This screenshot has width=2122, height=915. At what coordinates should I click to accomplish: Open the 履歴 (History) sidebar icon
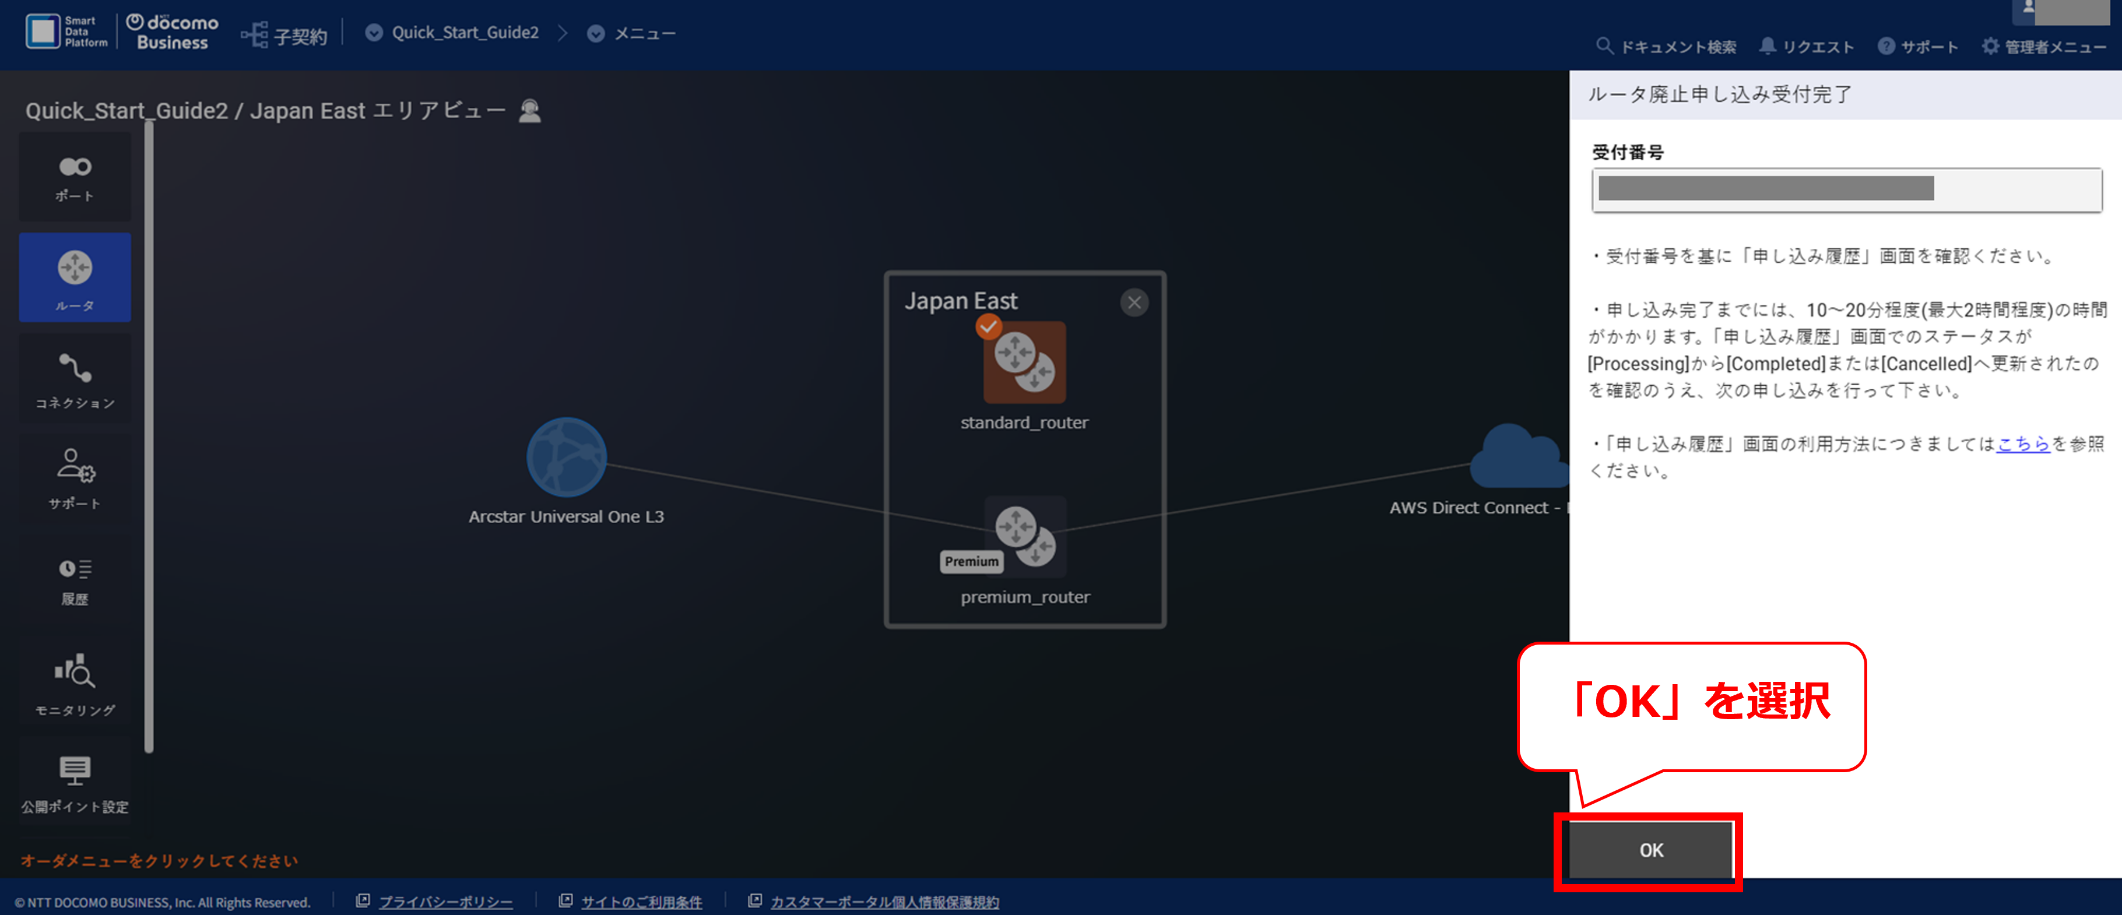(75, 580)
